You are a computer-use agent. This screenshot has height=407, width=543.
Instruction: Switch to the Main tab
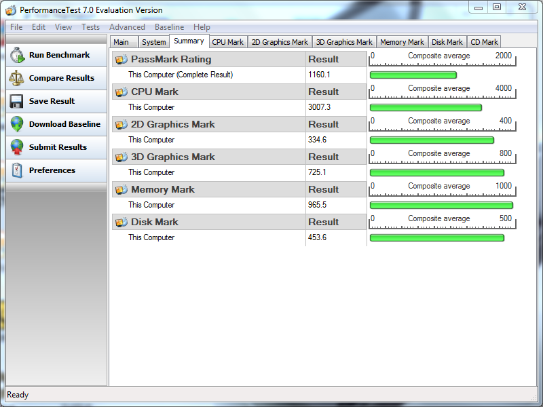tap(124, 42)
